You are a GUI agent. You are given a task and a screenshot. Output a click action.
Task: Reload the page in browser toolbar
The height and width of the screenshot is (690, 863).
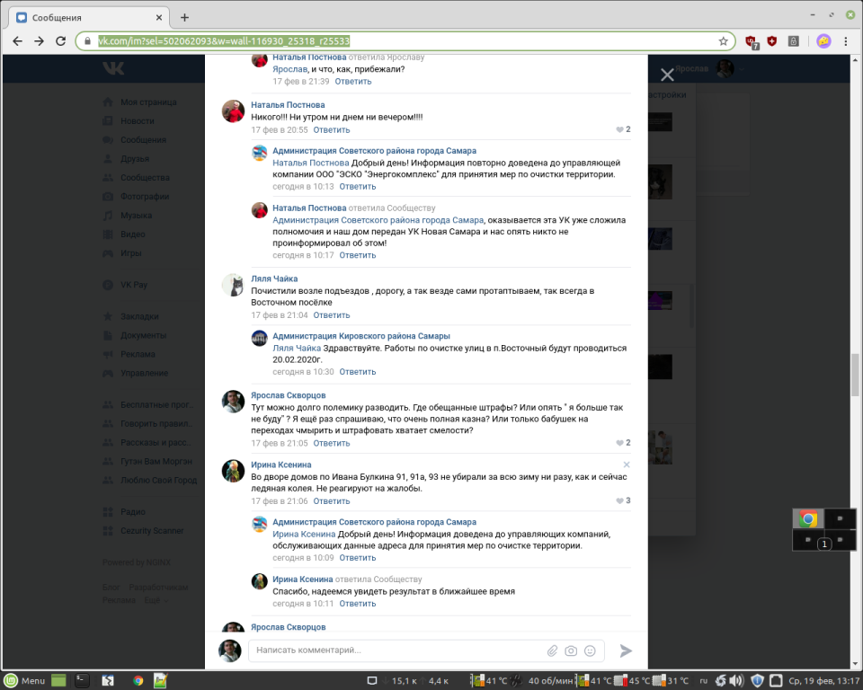(x=60, y=41)
